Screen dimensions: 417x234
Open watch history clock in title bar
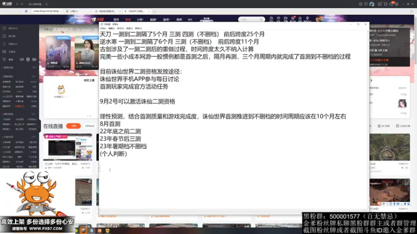point(360,4)
